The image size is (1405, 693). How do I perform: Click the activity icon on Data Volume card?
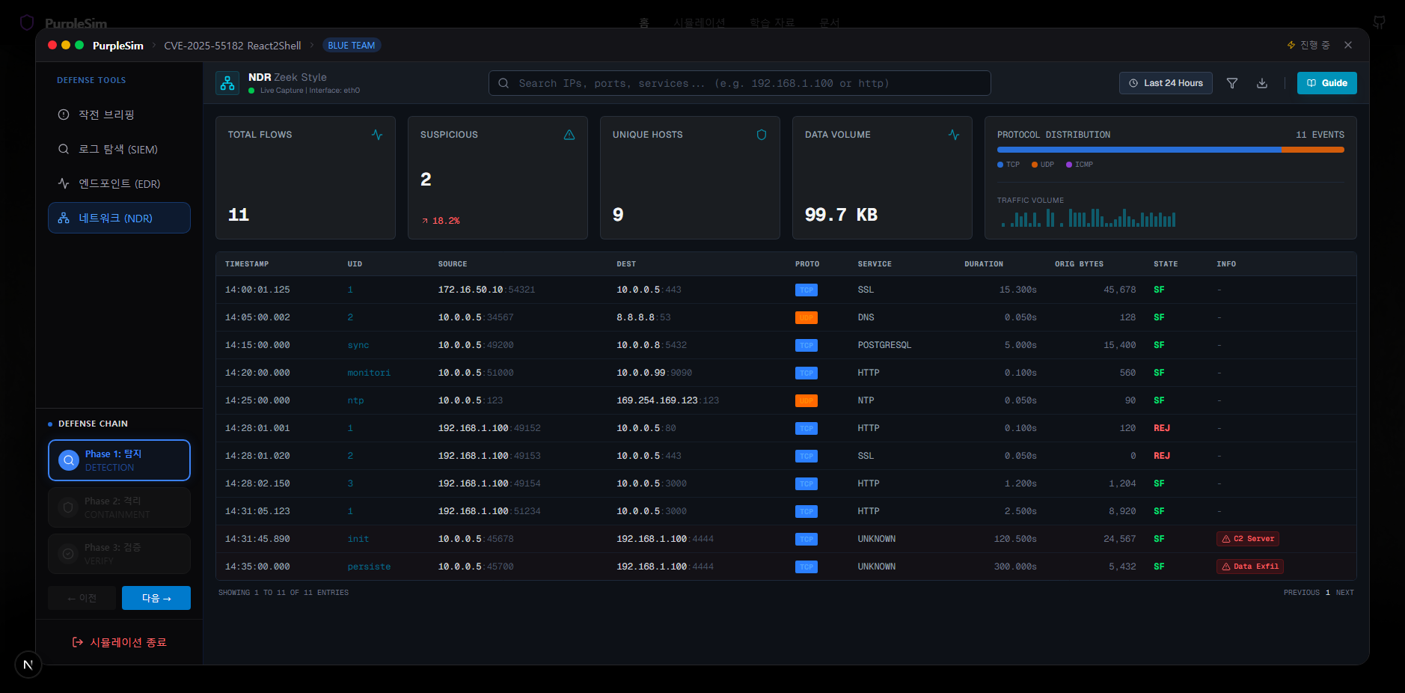pos(953,135)
